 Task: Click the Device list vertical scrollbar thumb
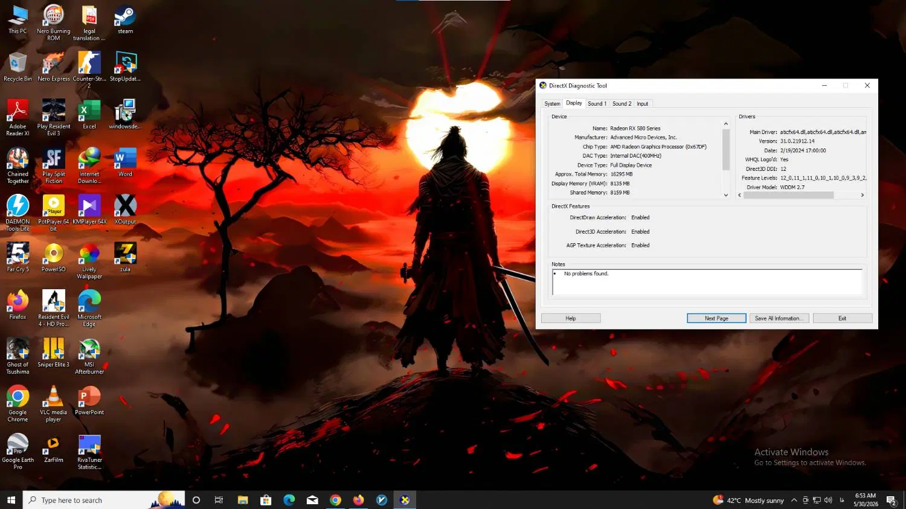[x=726, y=149]
